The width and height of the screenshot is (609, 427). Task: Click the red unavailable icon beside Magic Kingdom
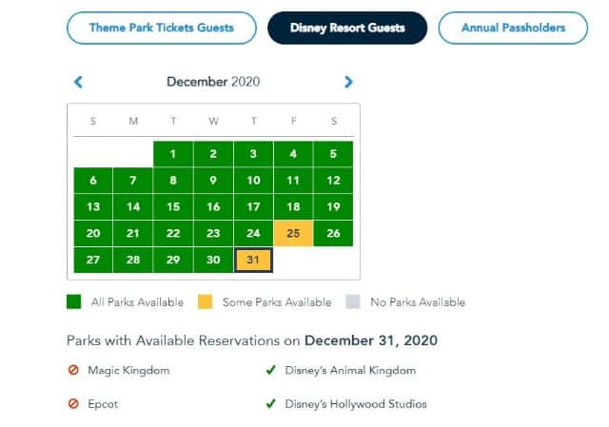pyautogui.click(x=73, y=370)
